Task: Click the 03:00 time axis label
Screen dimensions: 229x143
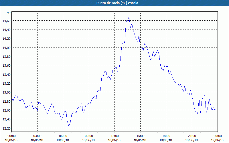Action: click(37, 136)
